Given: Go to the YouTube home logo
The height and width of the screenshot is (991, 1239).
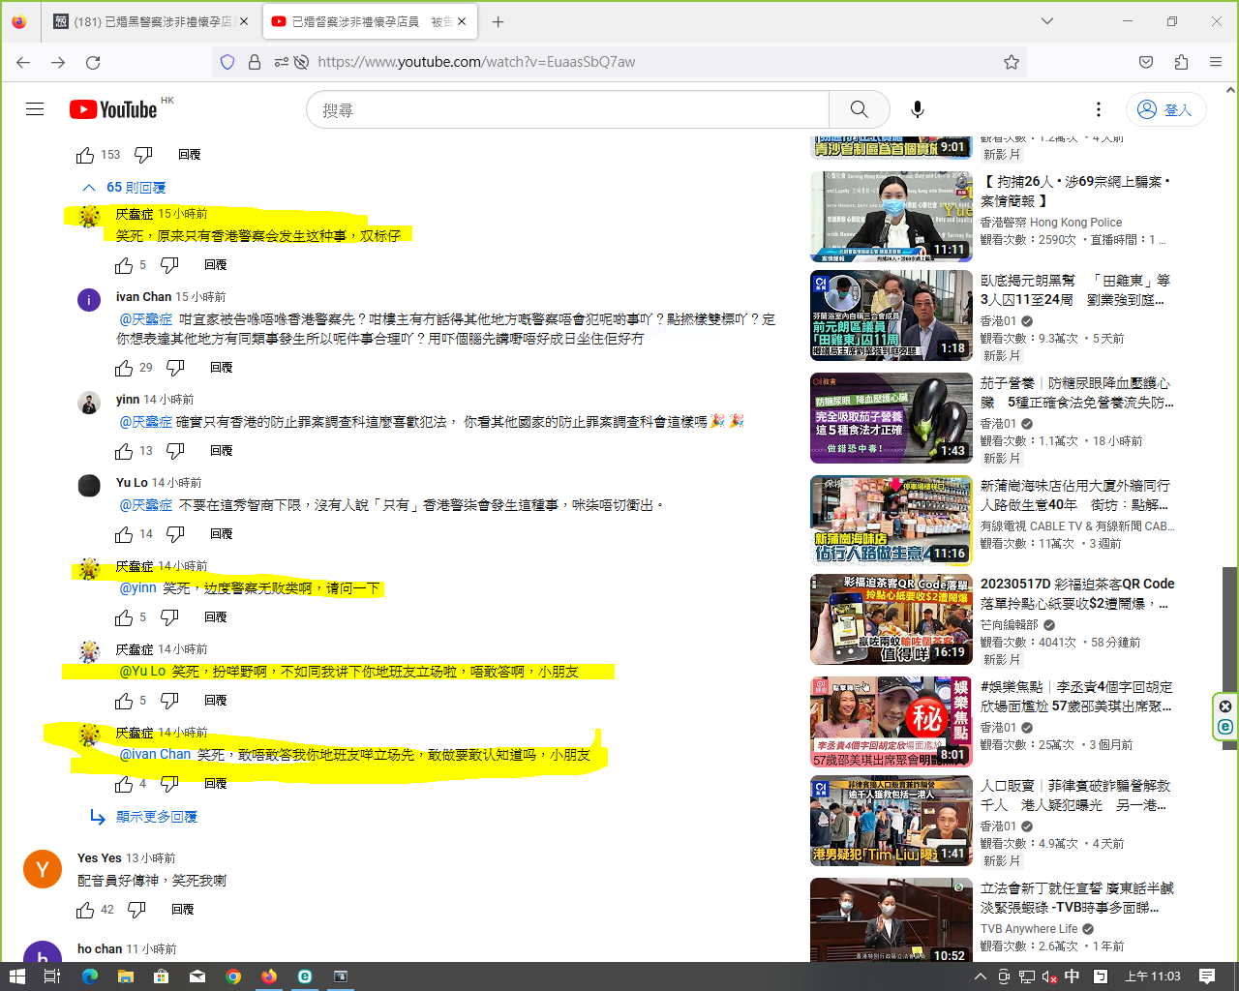Looking at the screenshot, I should (x=113, y=109).
